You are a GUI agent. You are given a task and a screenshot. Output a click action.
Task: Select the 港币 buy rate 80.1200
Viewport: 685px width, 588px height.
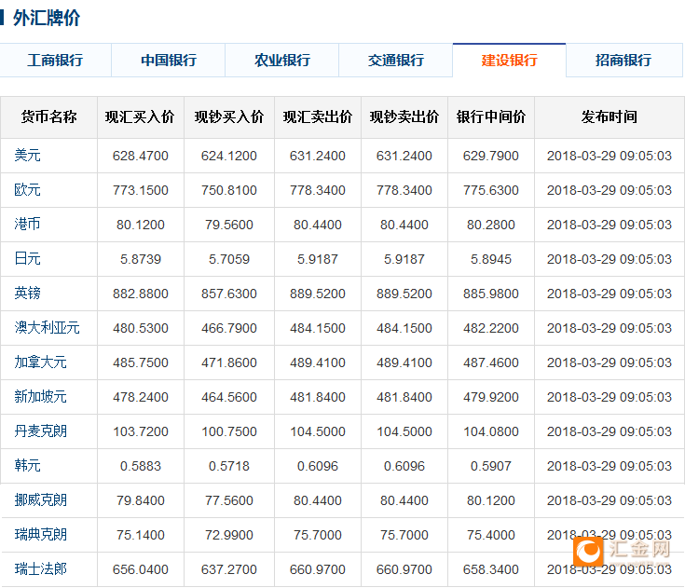tap(141, 225)
